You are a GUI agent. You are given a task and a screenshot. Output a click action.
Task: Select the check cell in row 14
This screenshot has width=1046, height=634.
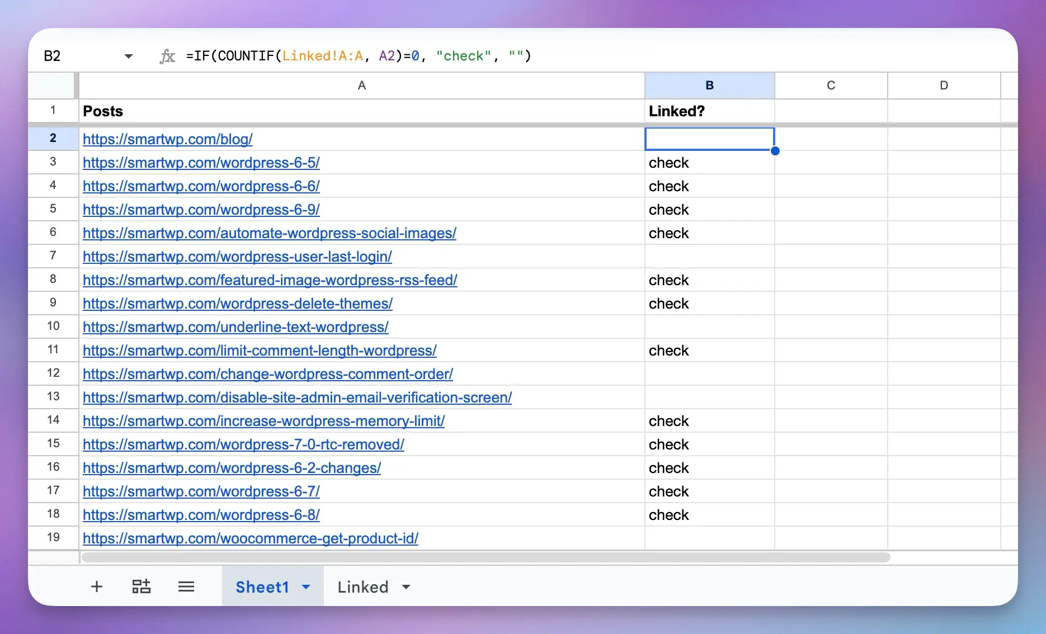coord(710,421)
